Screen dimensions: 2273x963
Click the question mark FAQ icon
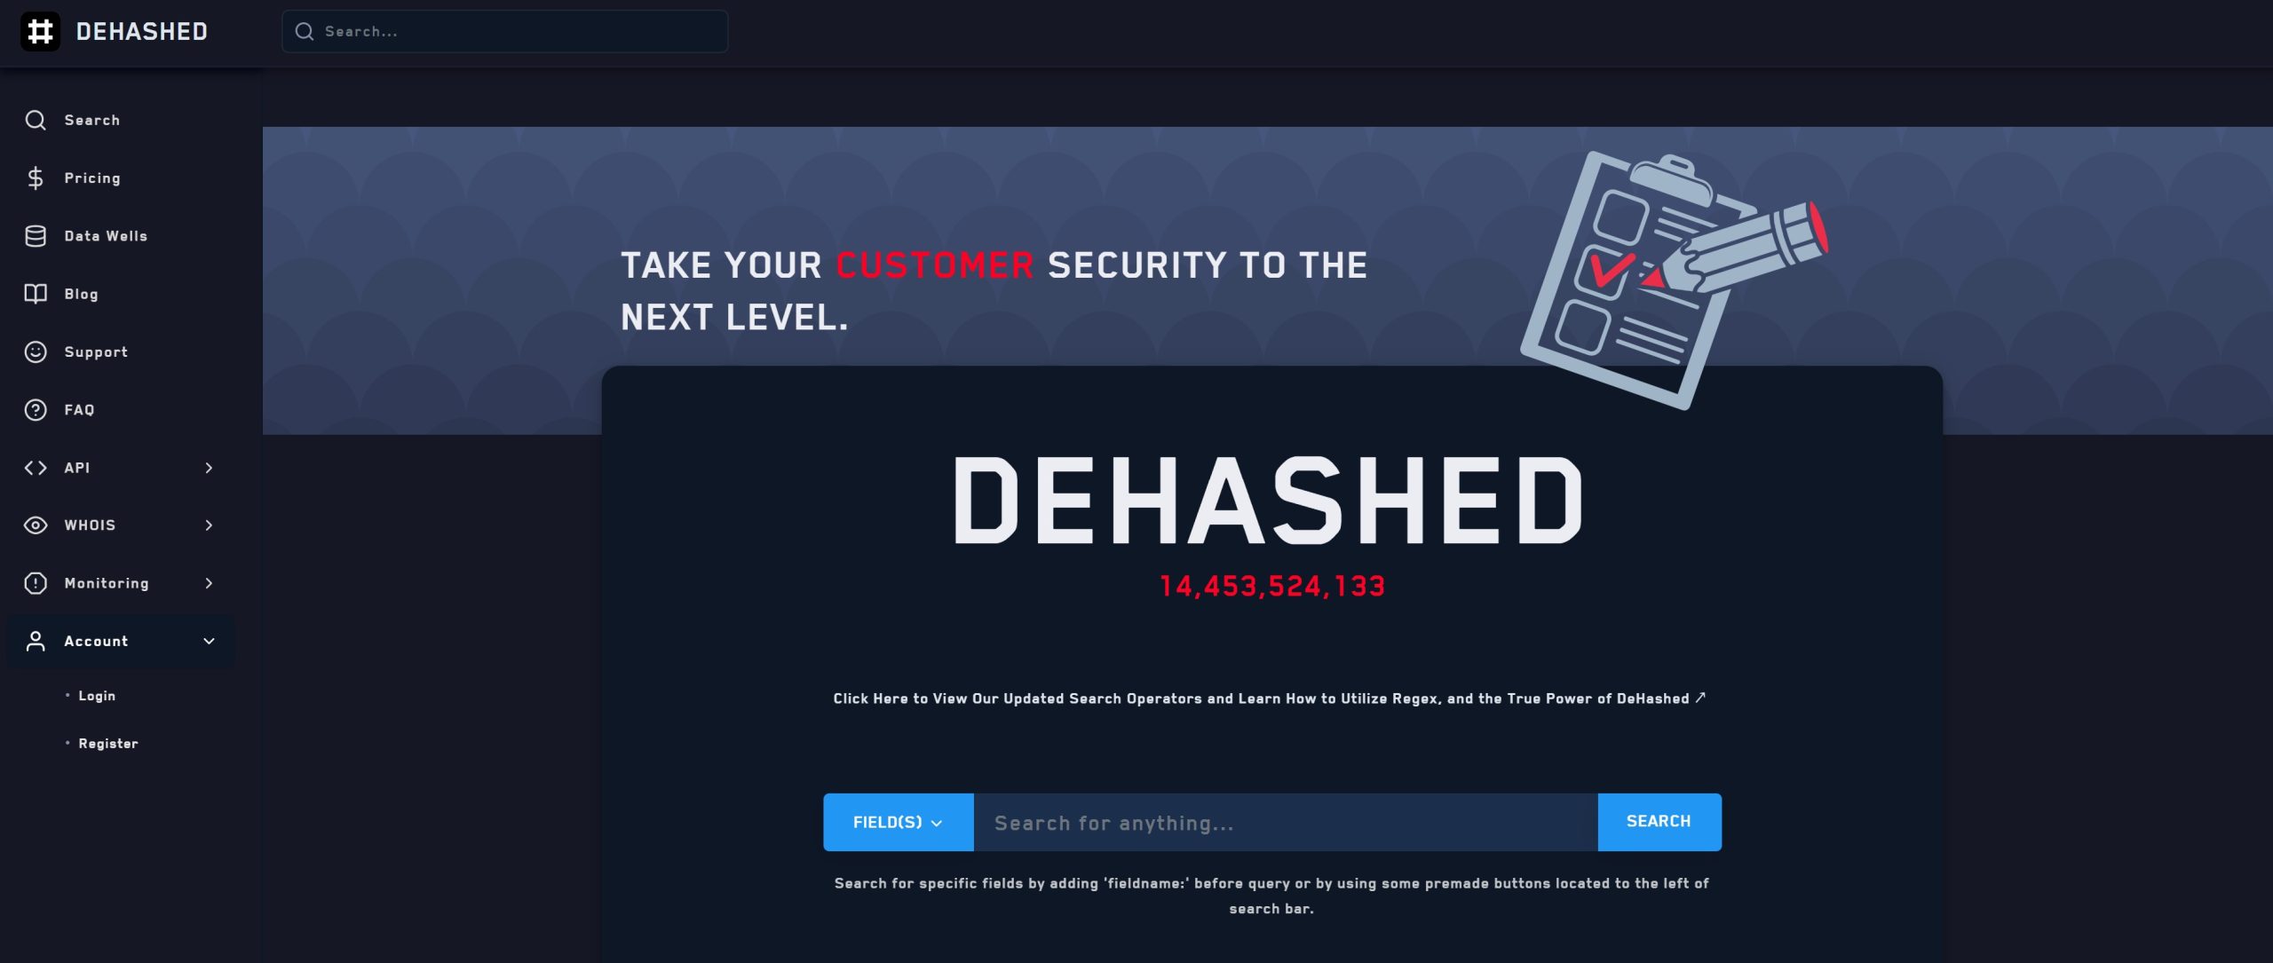pos(36,409)
